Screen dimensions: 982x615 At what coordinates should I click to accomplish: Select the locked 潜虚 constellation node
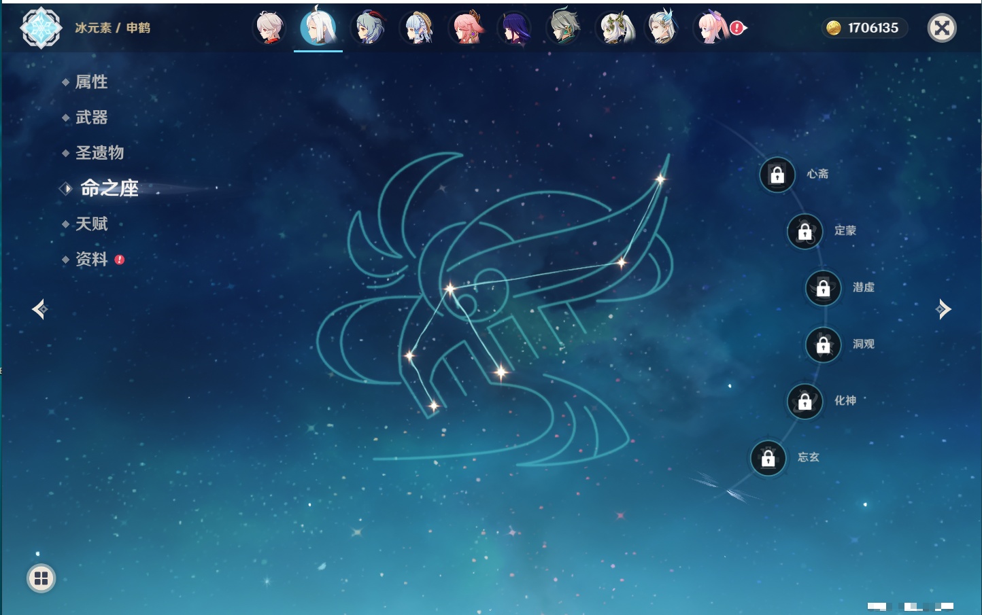coord(823,288)
